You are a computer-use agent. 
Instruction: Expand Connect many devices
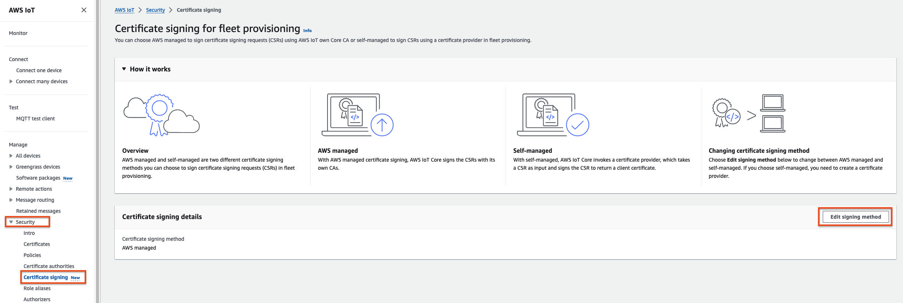(11, 81)
